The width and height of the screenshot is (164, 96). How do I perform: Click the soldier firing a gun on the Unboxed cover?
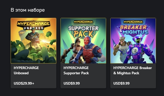tap(33, 37)
